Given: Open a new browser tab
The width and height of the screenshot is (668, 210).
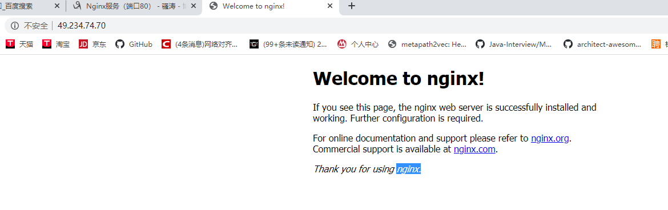Looking at the screenshot, I should [352, 6].
